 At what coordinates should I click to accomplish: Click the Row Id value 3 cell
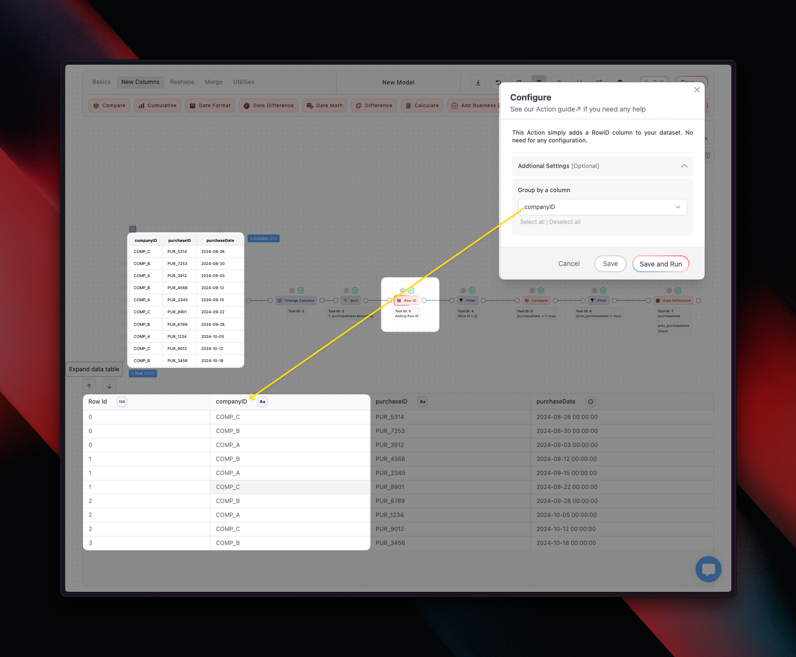pyautogui.click(x=146, y=543)
